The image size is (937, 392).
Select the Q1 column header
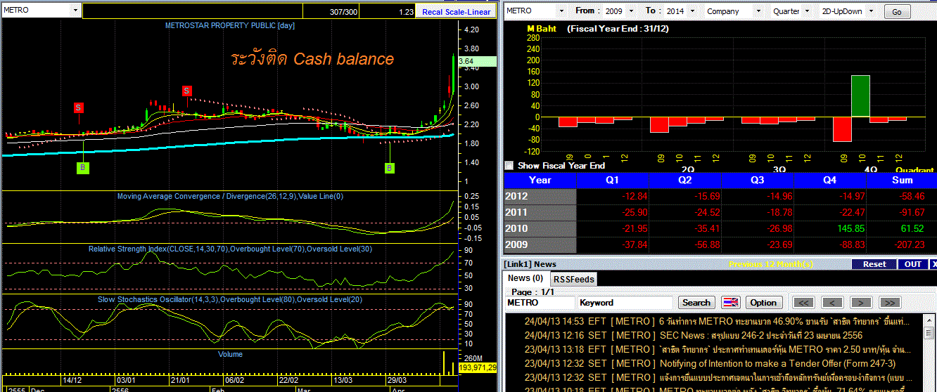coord(612,180)
